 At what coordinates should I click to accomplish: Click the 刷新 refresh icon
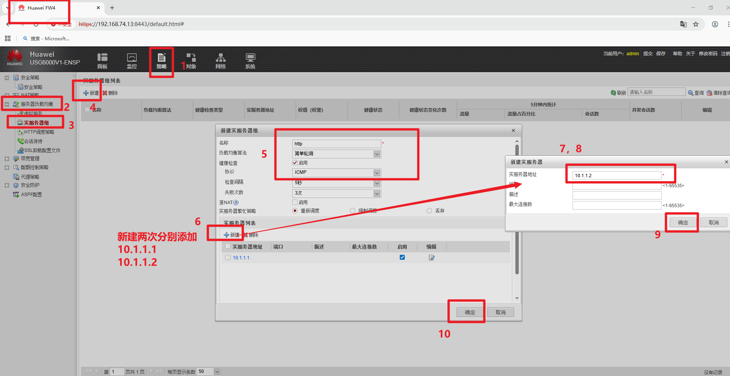(x=614, y=93)
